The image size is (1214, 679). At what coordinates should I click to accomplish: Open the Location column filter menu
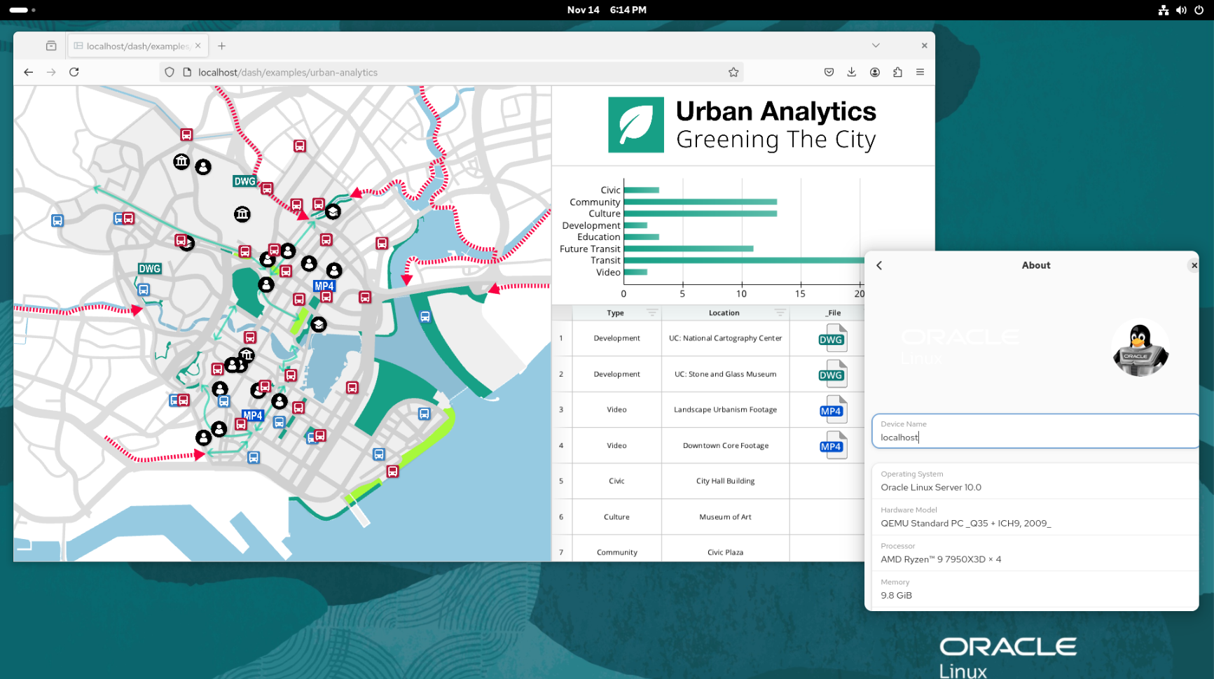(x=780, y=313)
